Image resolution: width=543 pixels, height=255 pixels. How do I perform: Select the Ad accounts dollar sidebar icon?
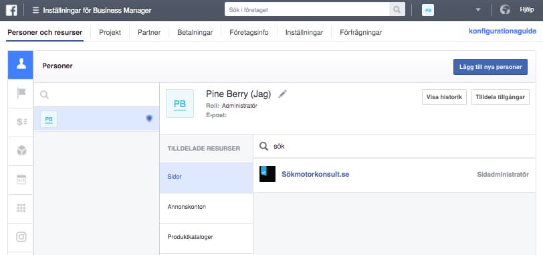tap(21, 122)
